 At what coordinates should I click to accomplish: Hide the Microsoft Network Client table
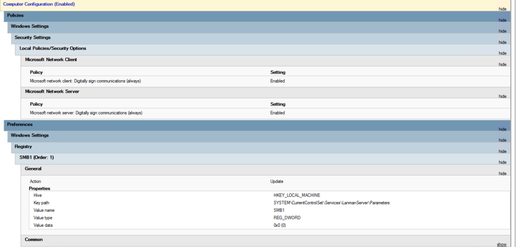pyautogui.click(x=502, y=65)
